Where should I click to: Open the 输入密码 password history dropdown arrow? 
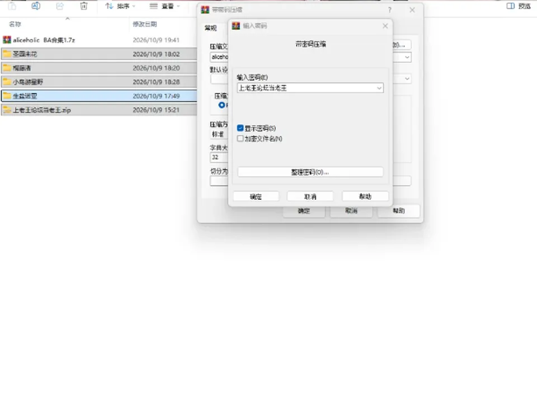(x=379, y=88)
